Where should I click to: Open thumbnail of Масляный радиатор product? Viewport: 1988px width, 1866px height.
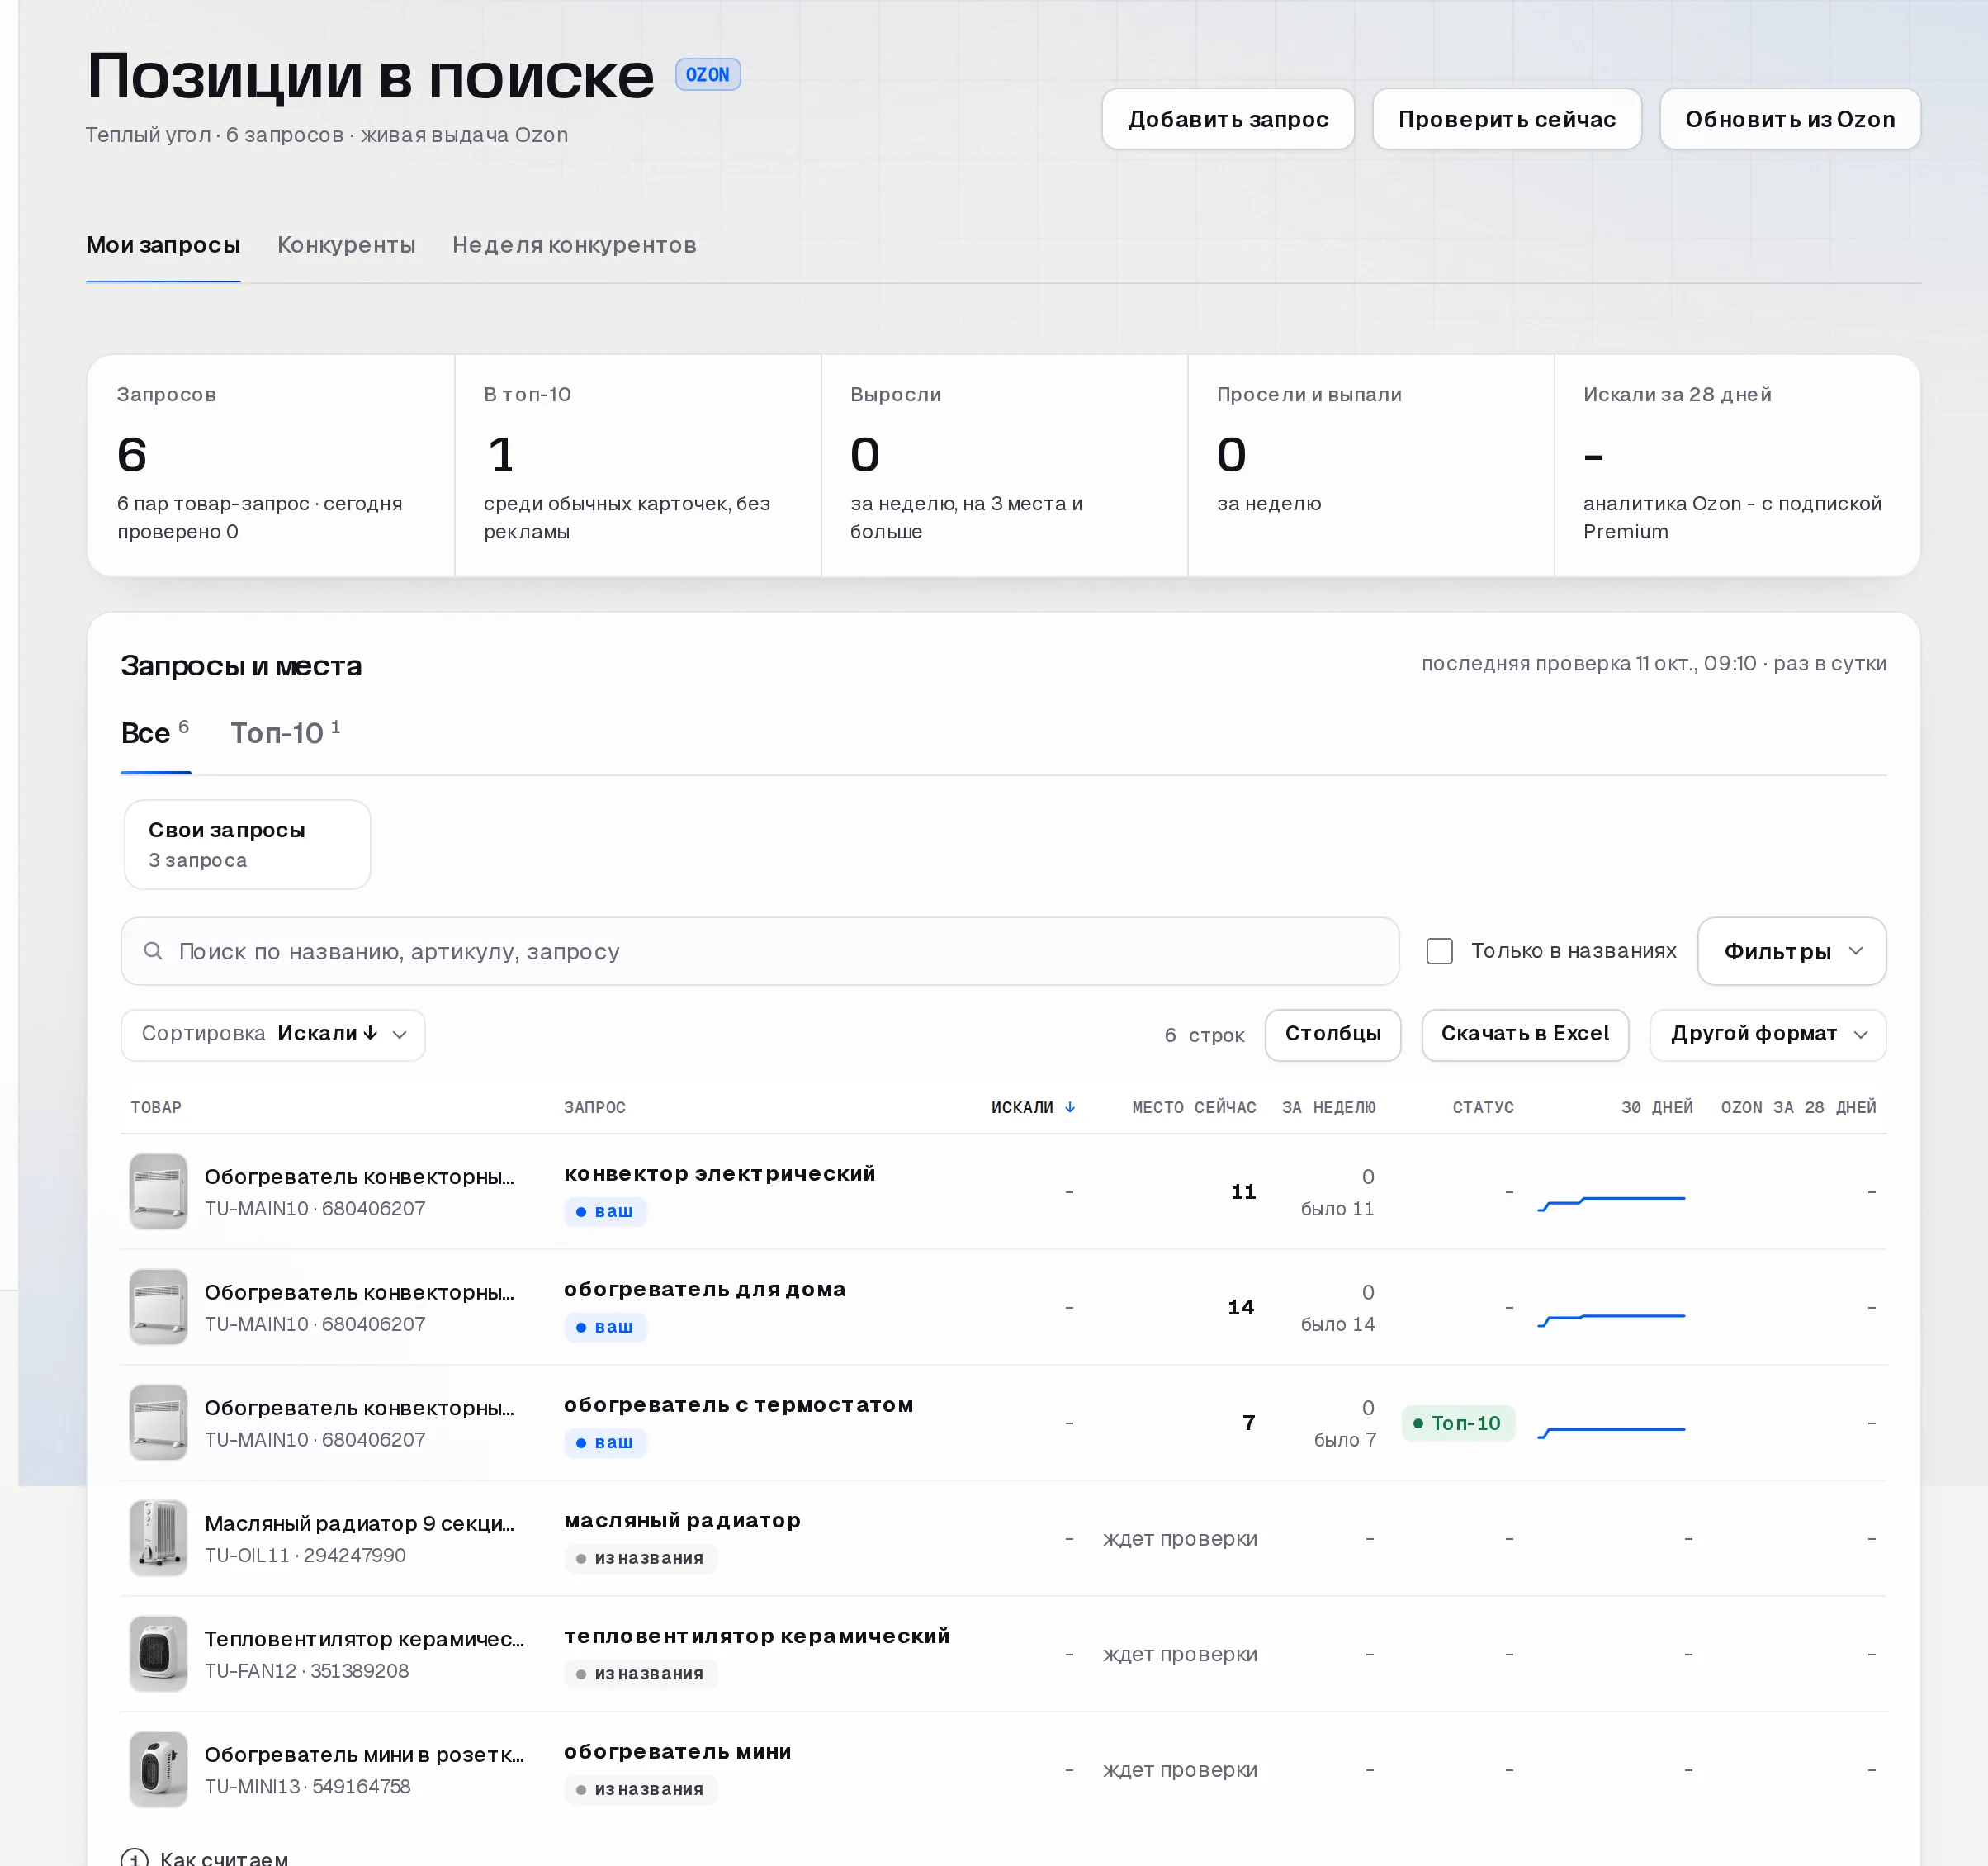[158, 1538]
